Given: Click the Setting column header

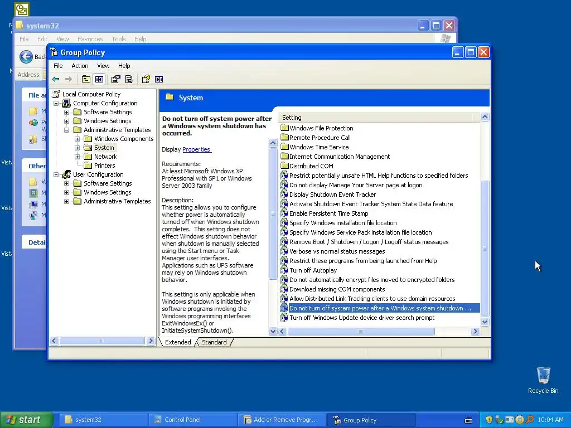Looking at the screenshot, I should coord(375,118).
